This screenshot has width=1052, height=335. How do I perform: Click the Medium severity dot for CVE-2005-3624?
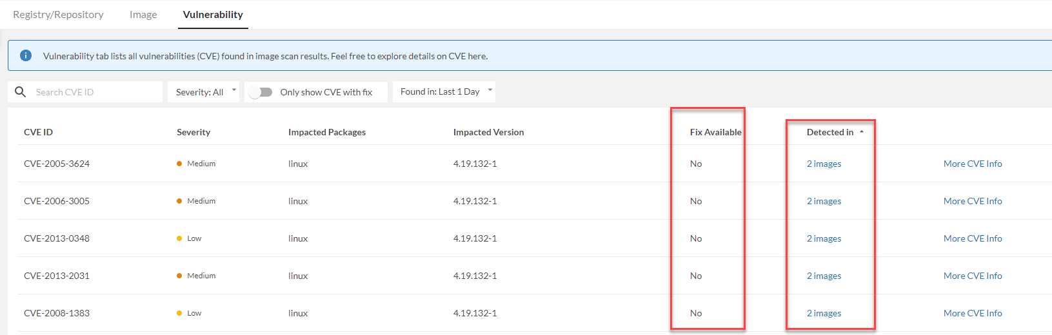click(179, 164)
